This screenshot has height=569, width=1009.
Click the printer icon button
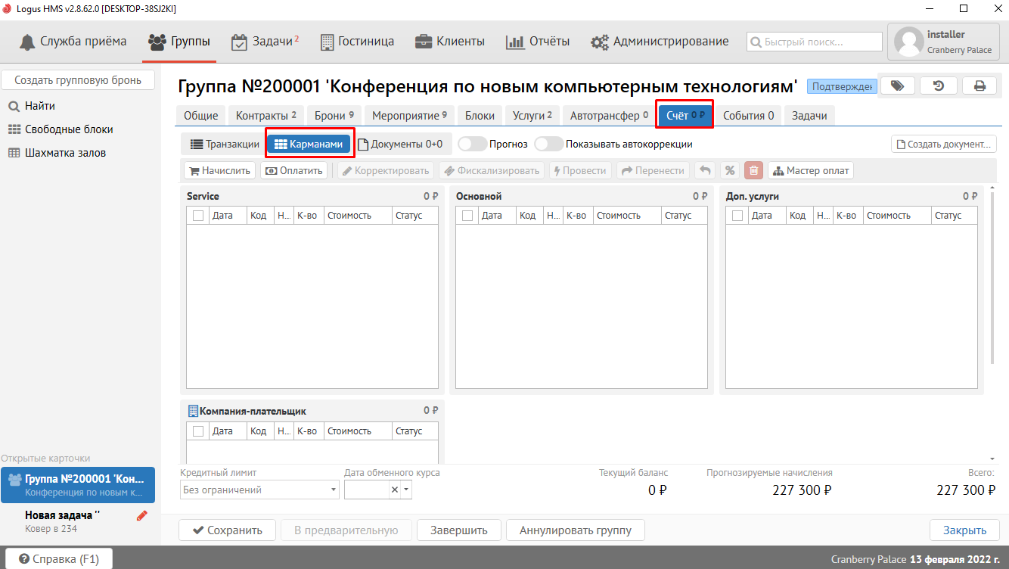[x=980, y=86]
